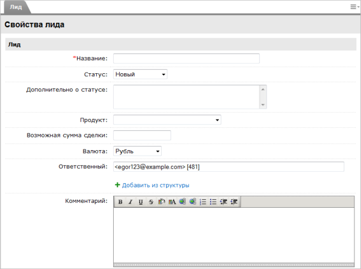Click the Название input field
361x269 pixels.
pos(186,58)
